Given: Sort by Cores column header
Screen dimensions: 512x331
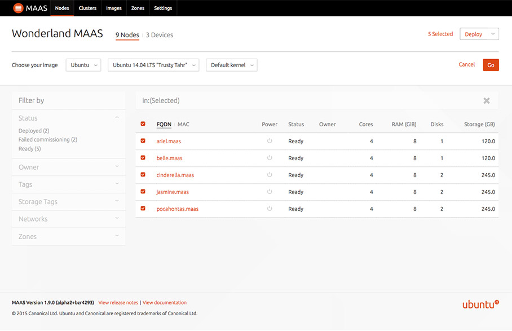Looking at the screenshot, I should [x=366, y=125].
